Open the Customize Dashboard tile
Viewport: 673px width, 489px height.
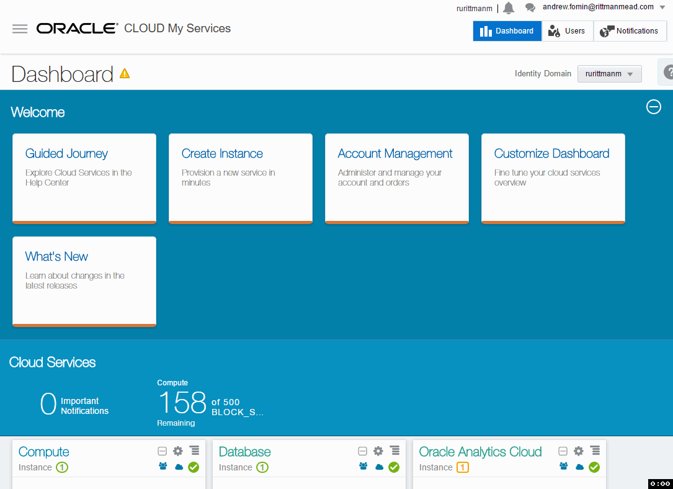point(553,179)
